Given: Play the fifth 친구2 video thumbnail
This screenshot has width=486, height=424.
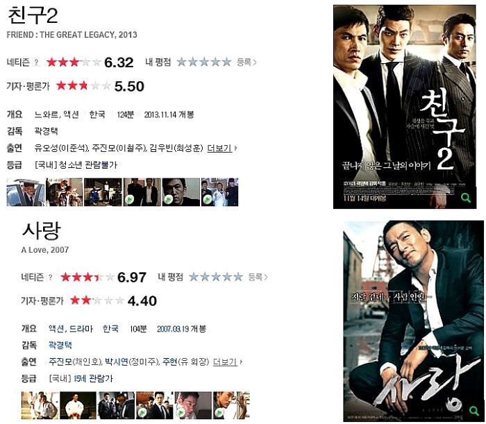Looking at the screenshot, I should pyautogui.click(x=169, y=200).
